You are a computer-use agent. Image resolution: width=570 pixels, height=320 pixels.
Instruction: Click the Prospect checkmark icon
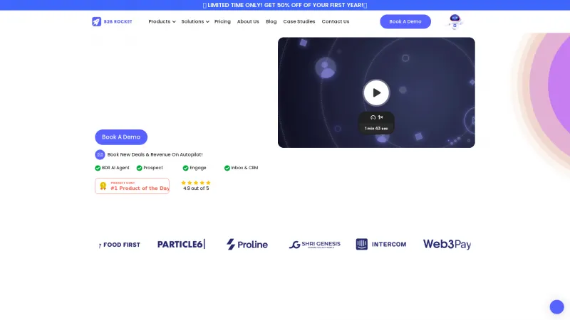(x=139, y=168)
